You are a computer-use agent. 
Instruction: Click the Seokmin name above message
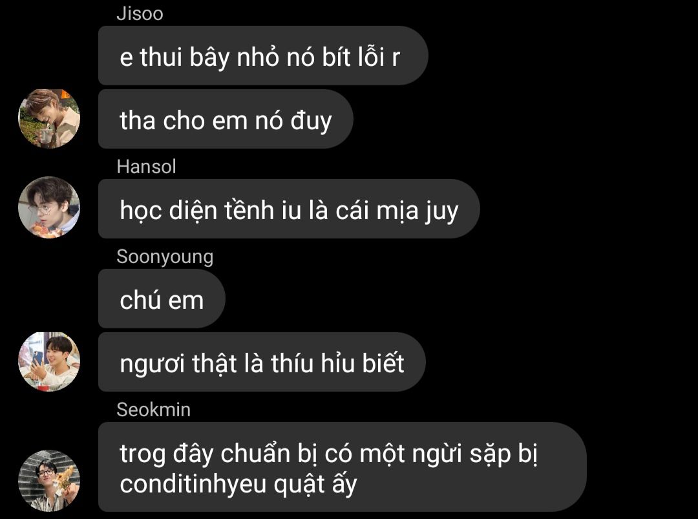pos(154,410)
